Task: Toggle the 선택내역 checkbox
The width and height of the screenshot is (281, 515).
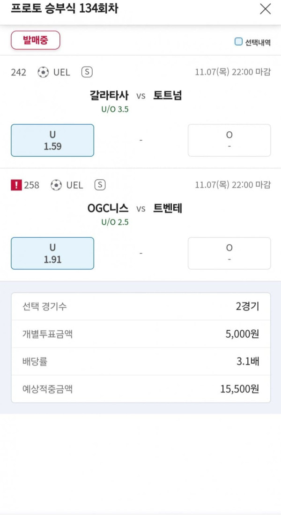Action: tap(239, 42)
